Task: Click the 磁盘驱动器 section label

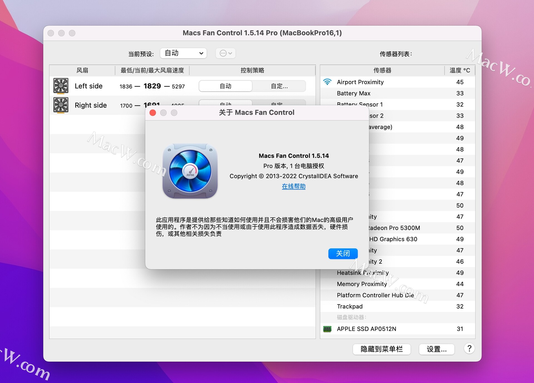Action: (352, 317)
